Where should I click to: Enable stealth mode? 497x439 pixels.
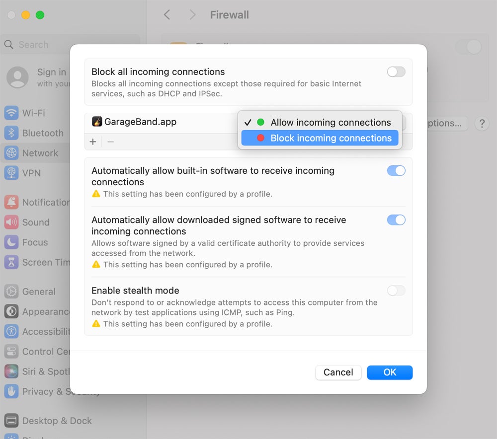coord(396,291)
